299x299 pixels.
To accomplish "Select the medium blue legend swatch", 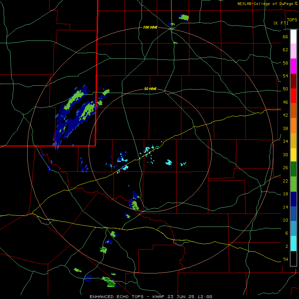I will (293, 214).
